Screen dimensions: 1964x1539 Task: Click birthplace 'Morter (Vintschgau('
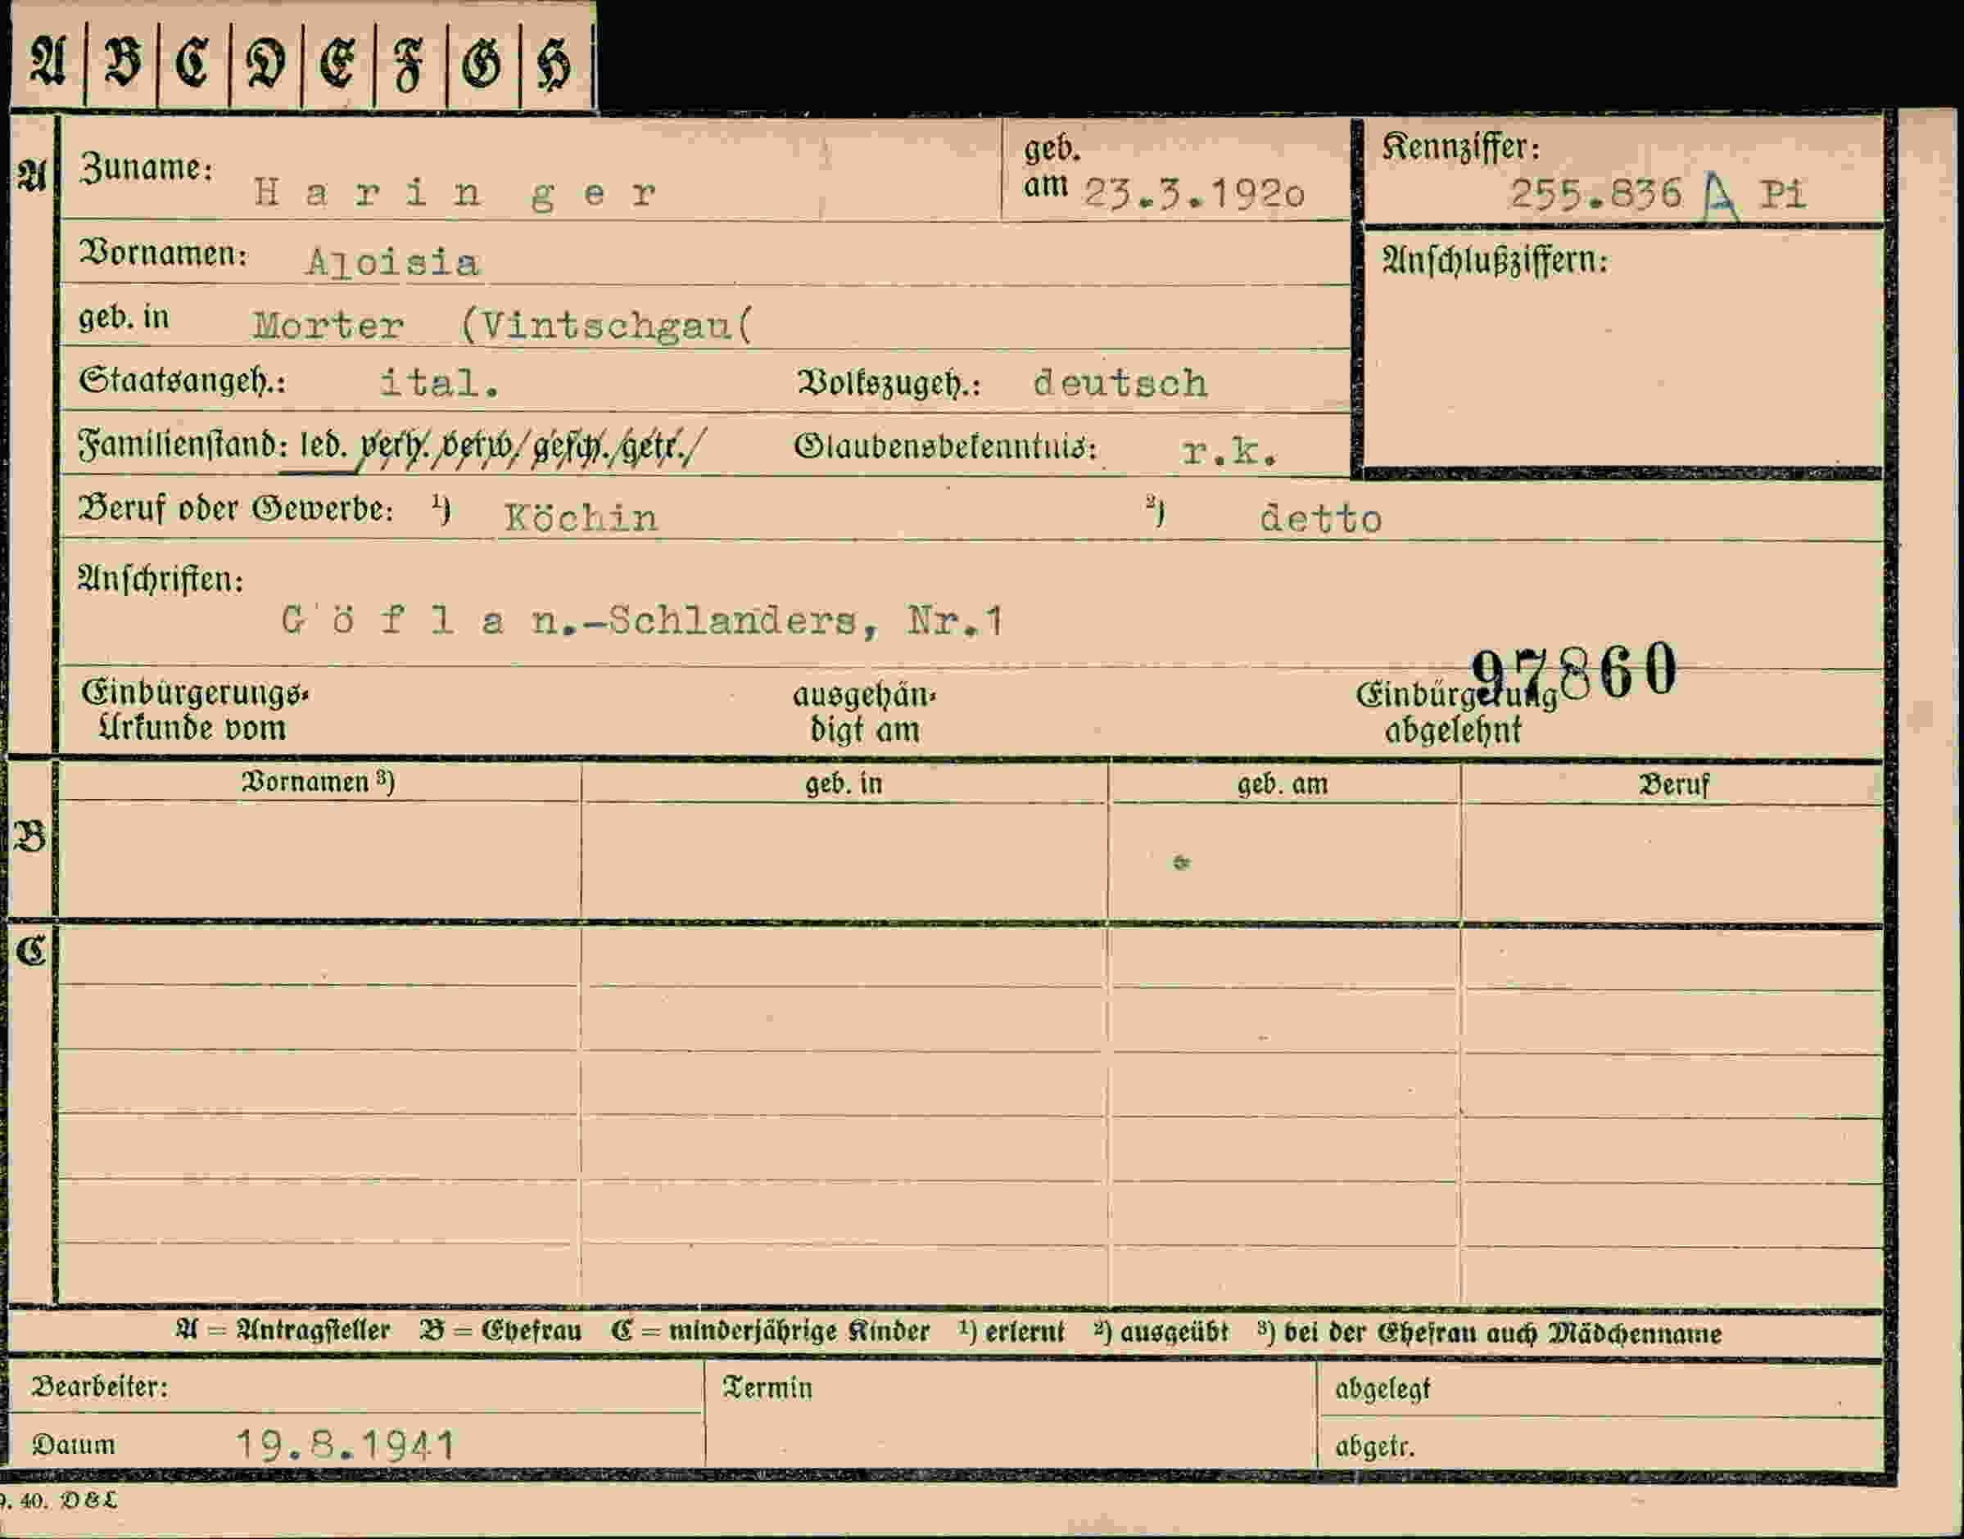click(503, 325)
